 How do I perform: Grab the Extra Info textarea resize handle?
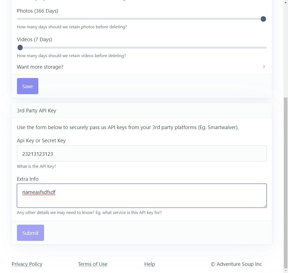pos(265,206)
